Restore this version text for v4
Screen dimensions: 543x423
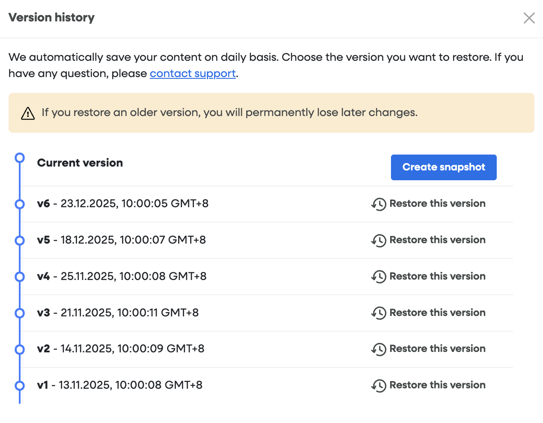tap(437, 277)
